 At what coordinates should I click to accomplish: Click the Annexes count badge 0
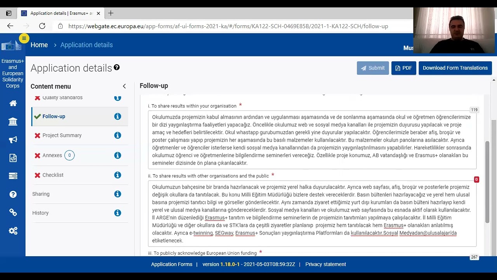click(70, 155)
